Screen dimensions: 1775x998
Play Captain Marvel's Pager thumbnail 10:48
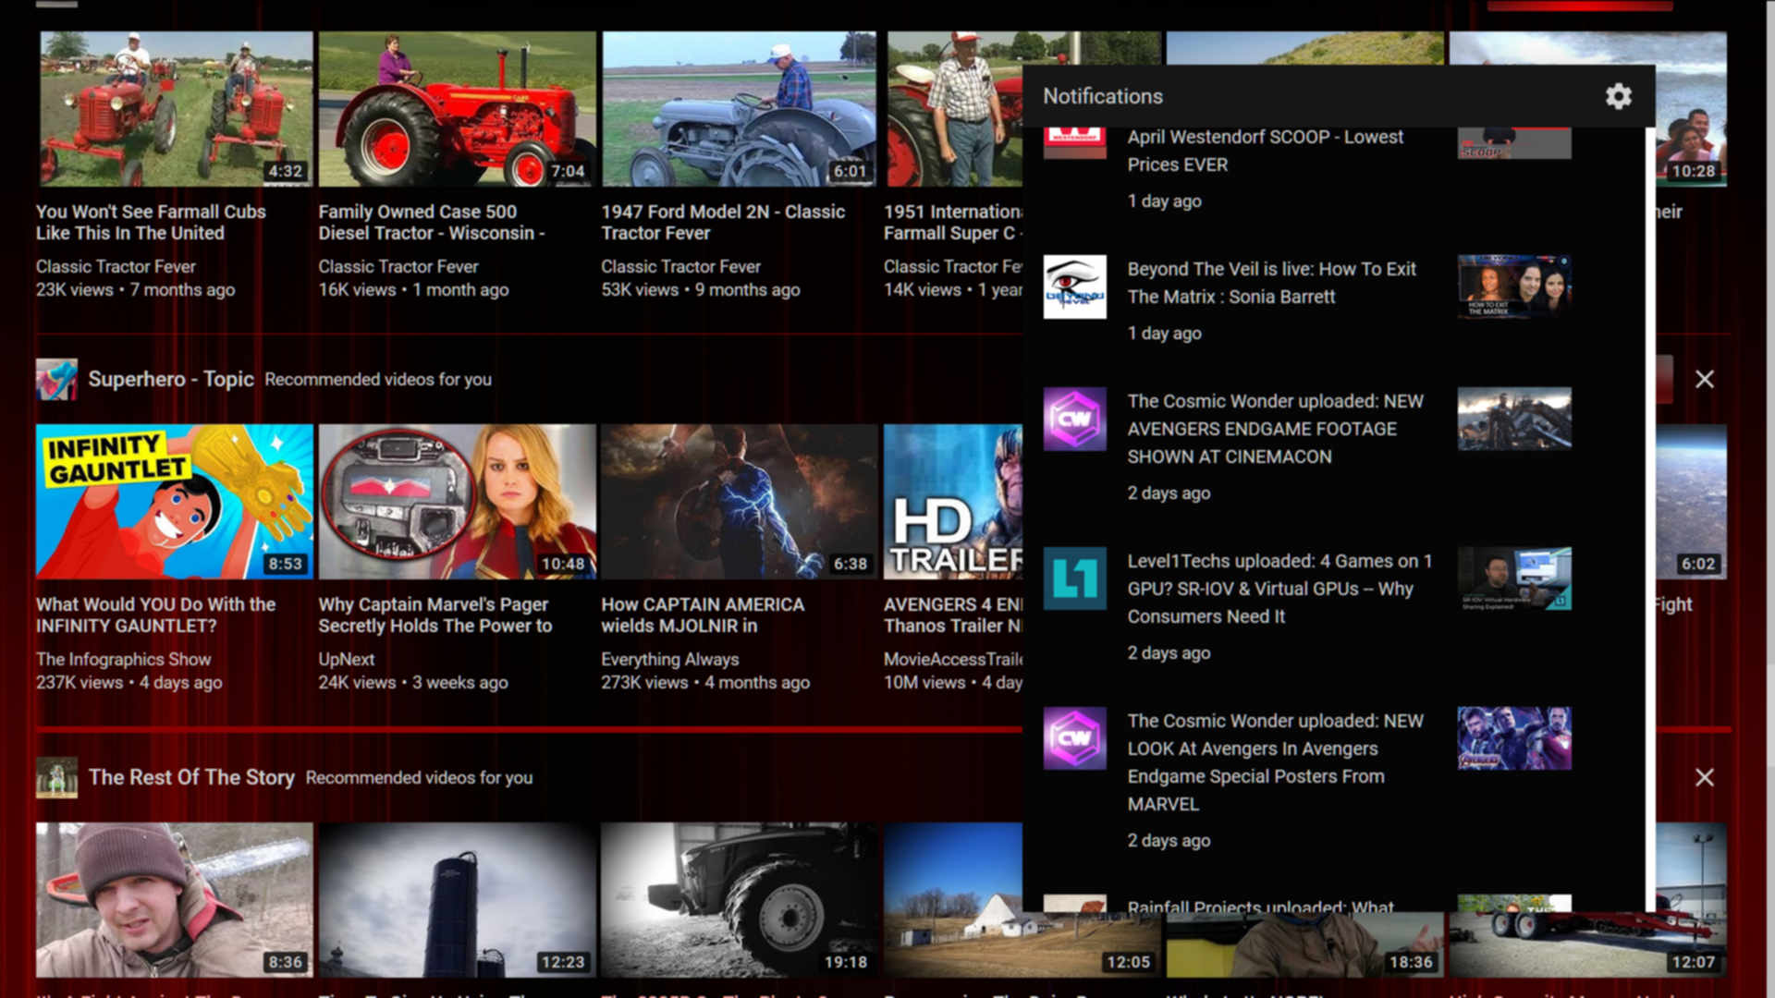click(x=457, y=502)
